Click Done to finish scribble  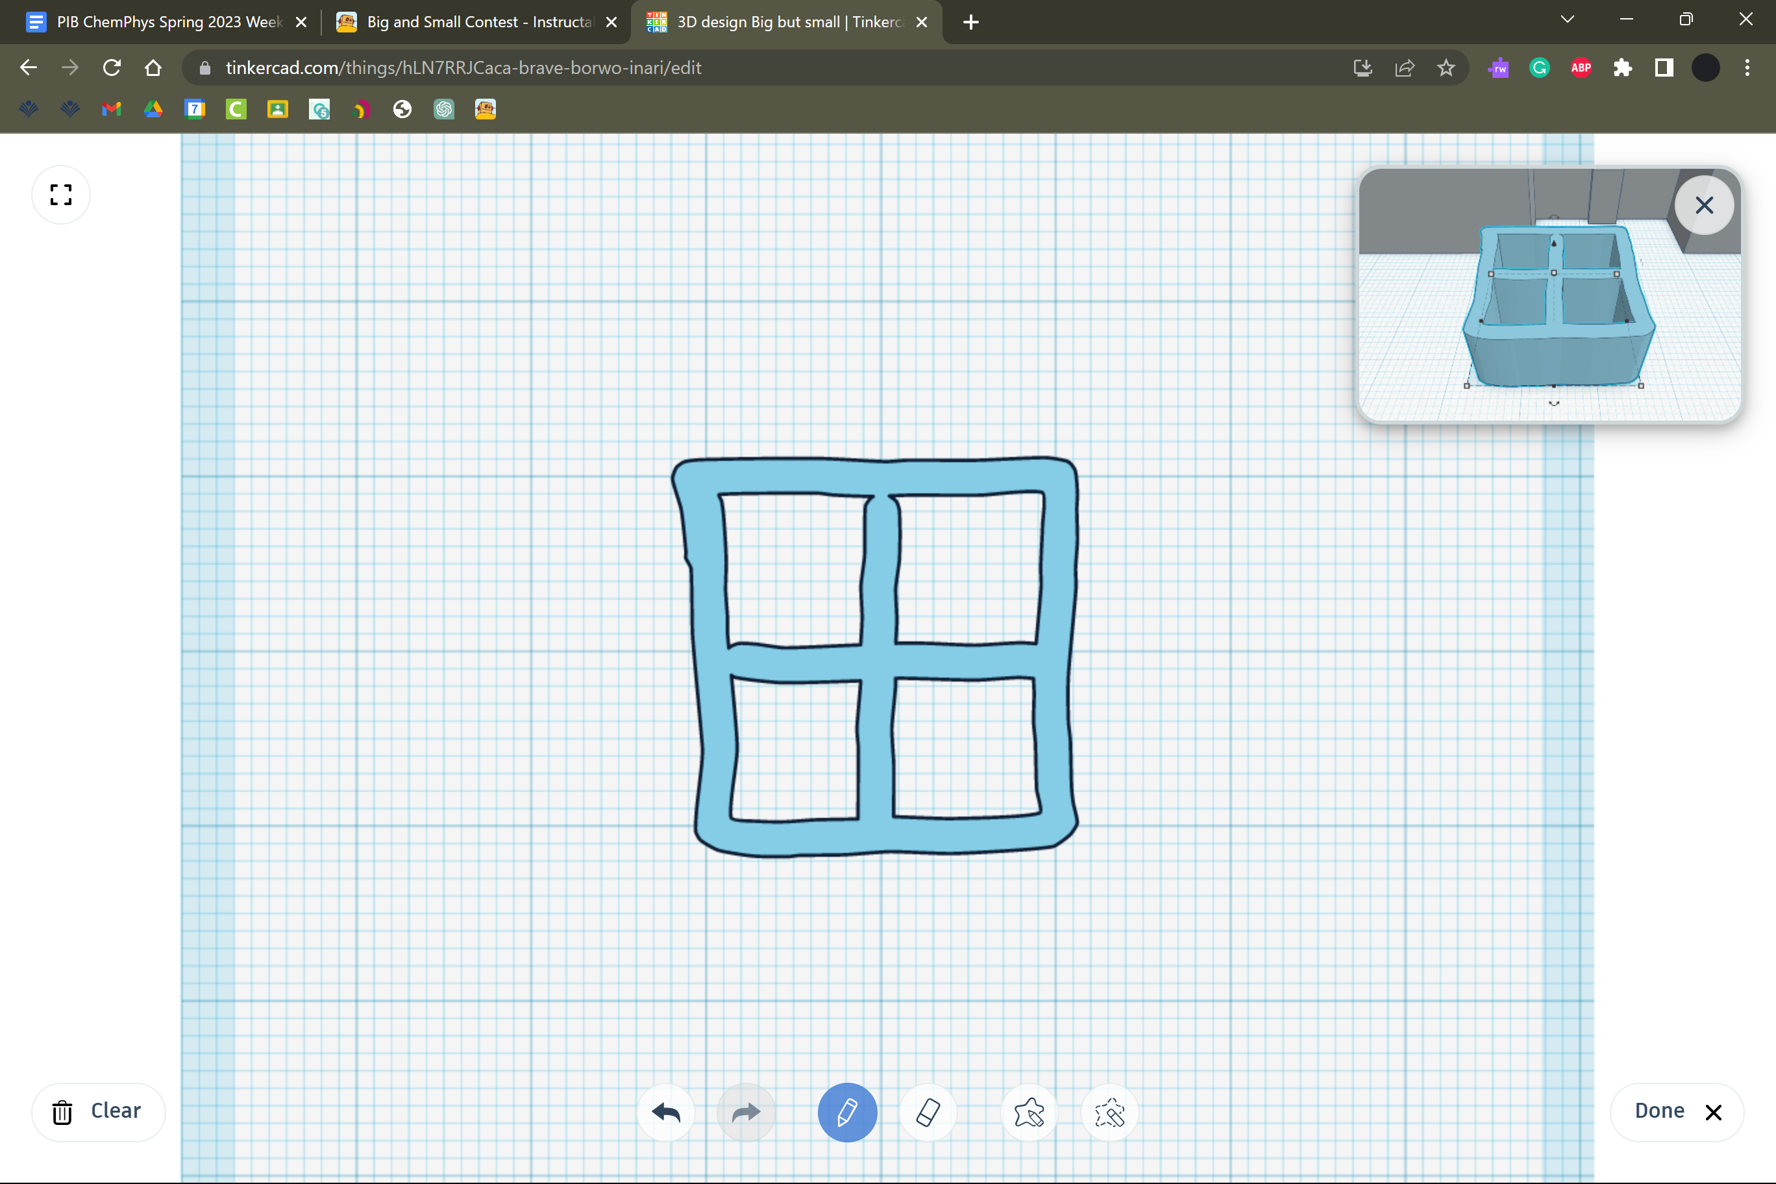[1676, 1111]
